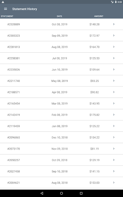Select the AMOUNT column header
123x197 pixels.
pos(99,16)
